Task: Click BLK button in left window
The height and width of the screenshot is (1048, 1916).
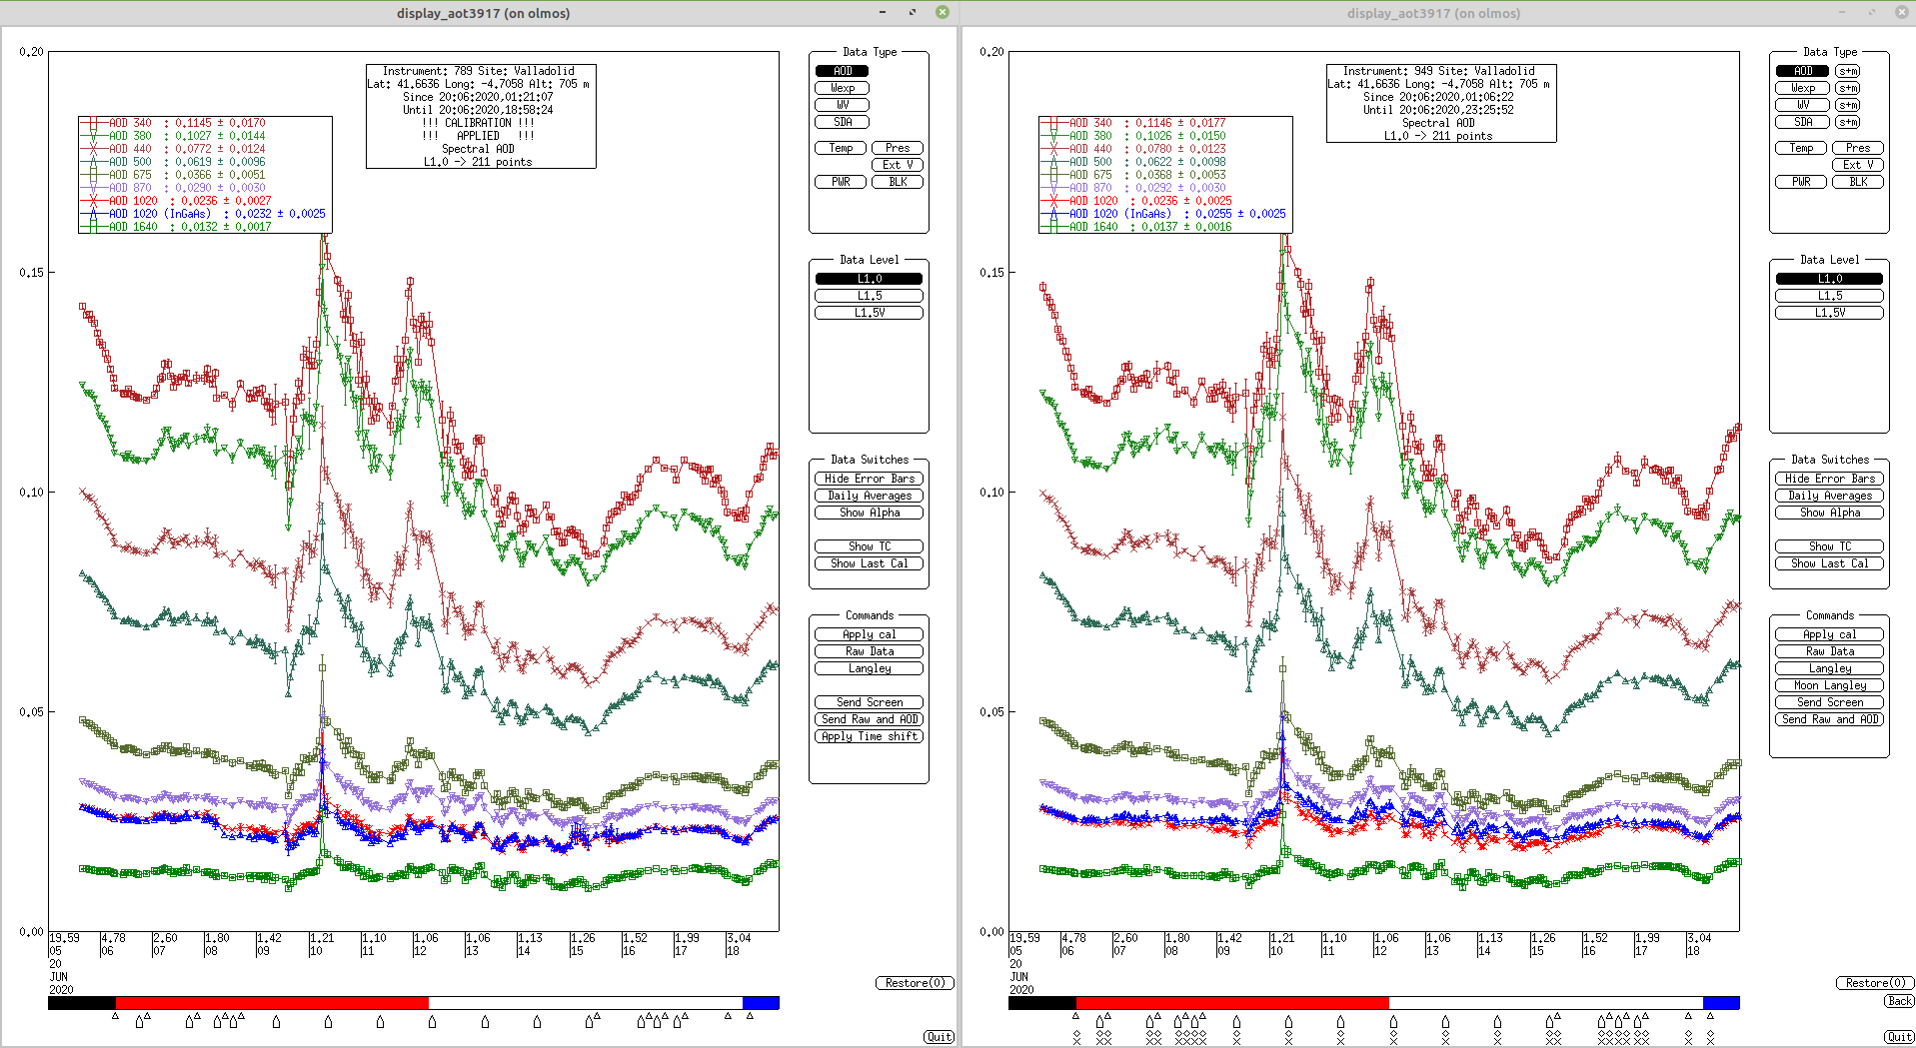Action: [898, 182]
